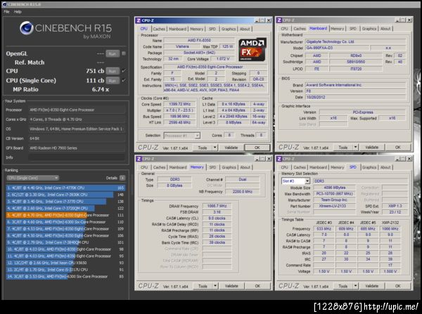Toggle the CPU (Single Core) test checkmark
The image size is (422, 314).
[124, 80]
